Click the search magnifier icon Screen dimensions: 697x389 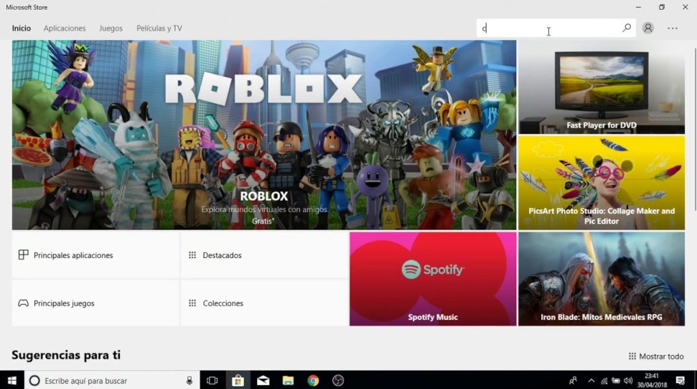tap(627, 28)
